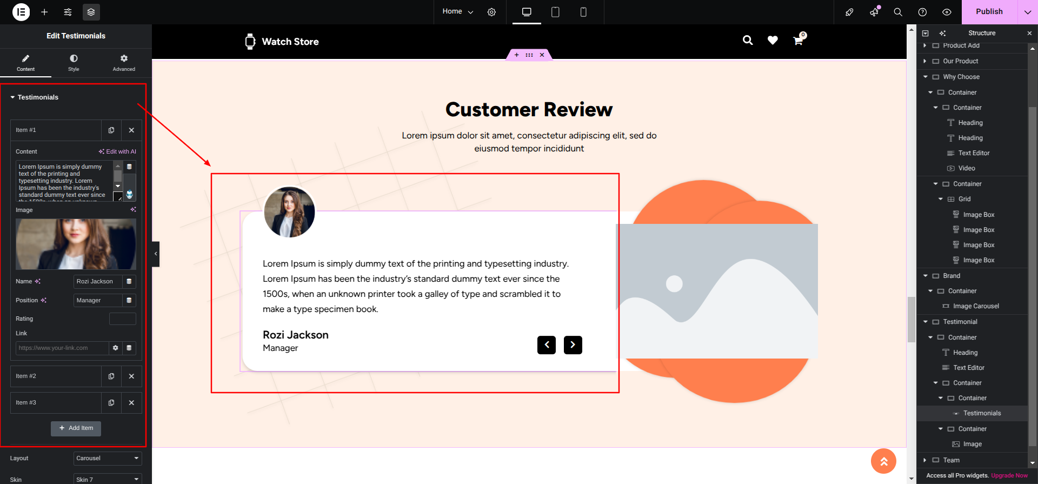Generate image with AI icon
This screenshot has height=484, width=1038.
133,210
